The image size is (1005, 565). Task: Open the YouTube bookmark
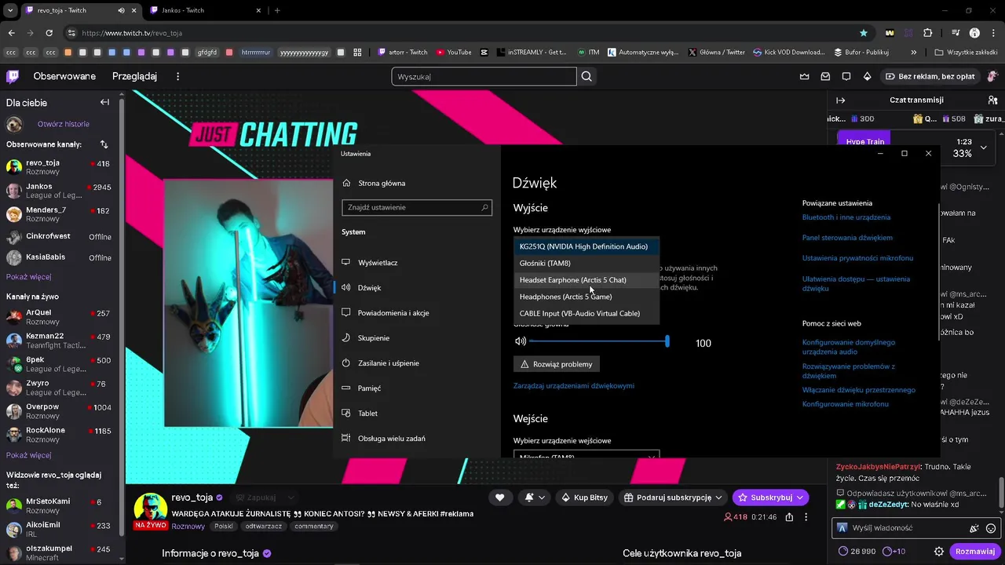coord(454,53)
